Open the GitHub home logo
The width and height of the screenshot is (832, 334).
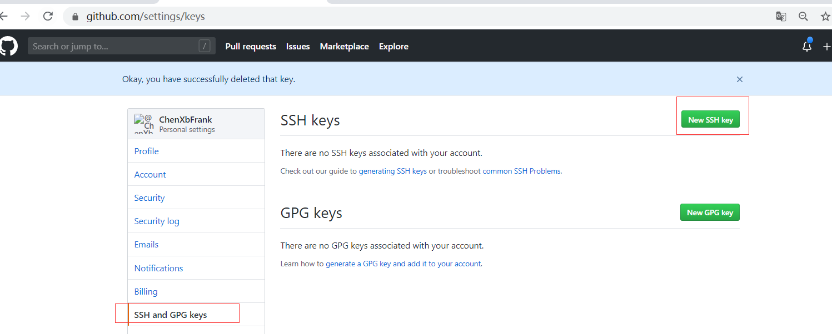pos(8,46)
